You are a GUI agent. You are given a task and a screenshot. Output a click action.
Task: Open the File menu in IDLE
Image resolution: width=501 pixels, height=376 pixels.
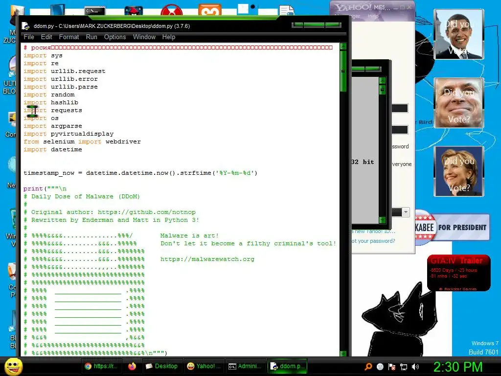tap(29, 37)
